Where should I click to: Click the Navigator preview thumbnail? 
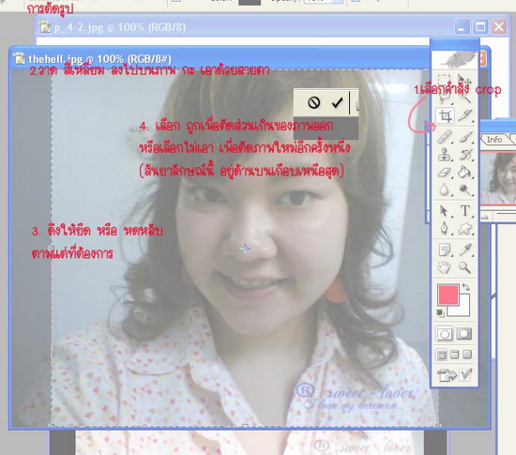pos(498,177)
